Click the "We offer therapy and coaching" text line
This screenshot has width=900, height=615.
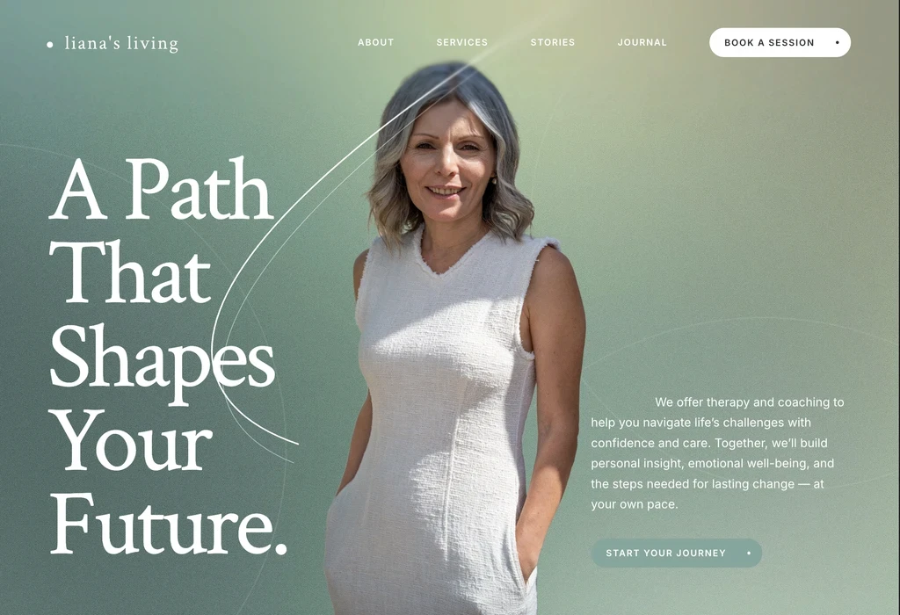(x=750, y=402)
